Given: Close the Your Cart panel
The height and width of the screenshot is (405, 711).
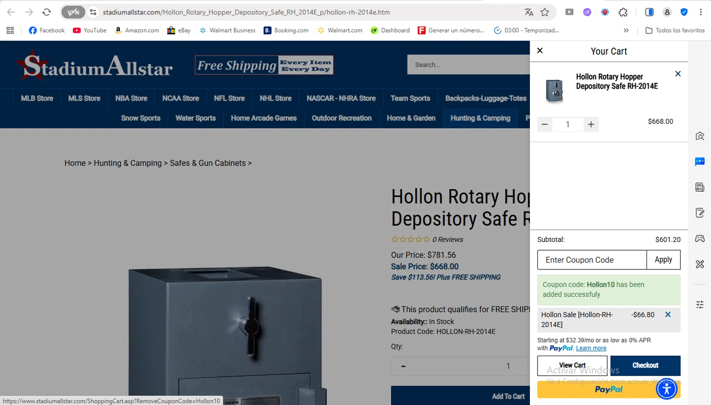Looking at the screenshot, I should point(539,50).
